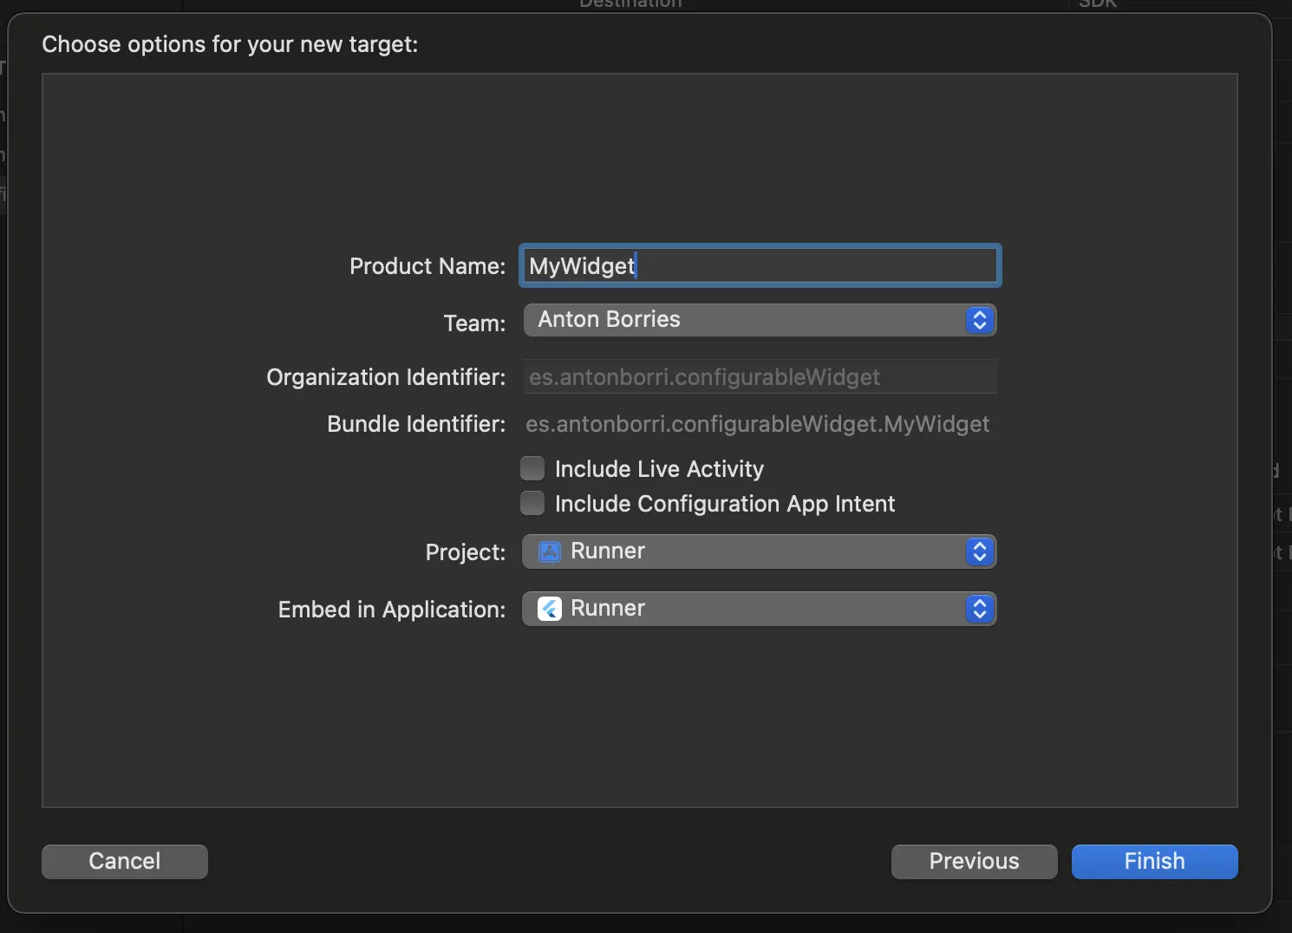1292x933 pixels.
Task: Enable Include Live Activity checkbox
Action: (x=532, y=469)
